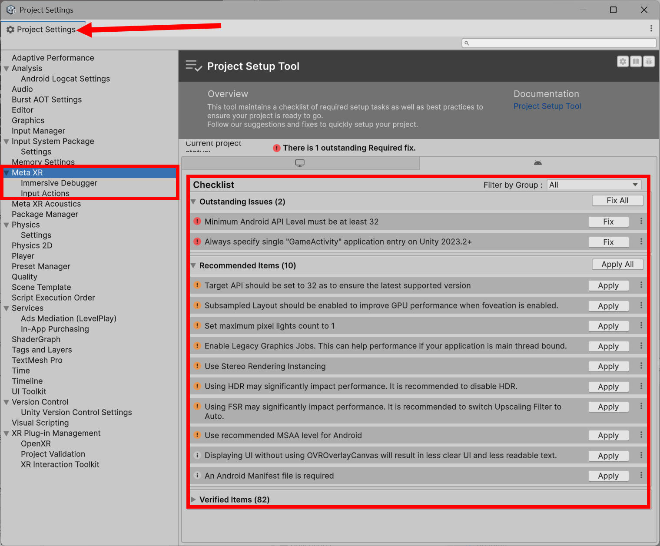Apply the Subsampled Layout recommendation
The image size is (660, 546).
(608, 306)
